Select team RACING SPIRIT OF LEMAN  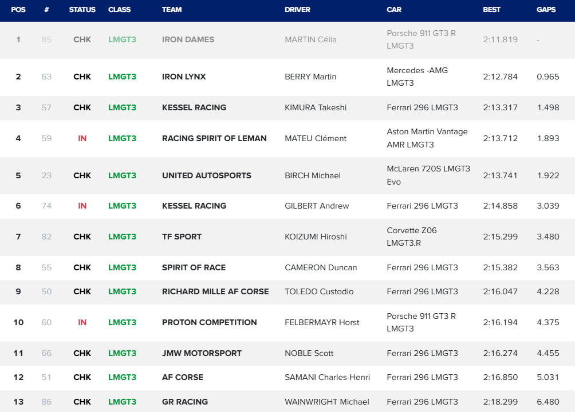tap(214, 138)
